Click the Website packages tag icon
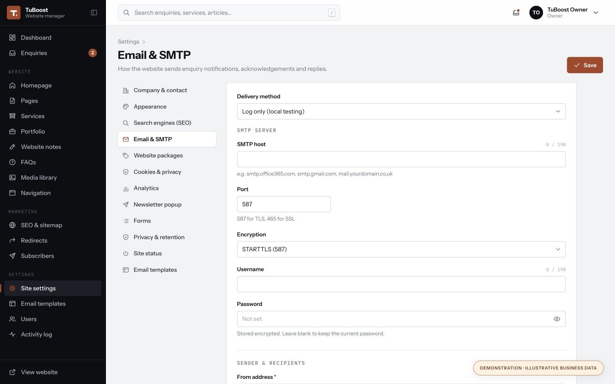The width and height of the screenshot is (615, 384). click(x=126, y=156)
